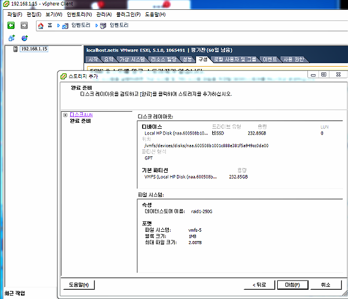The width and height of the screenshot is (348, 299).
Task: Click the 스토리지 추가 dialog logo icon
Action: point(63,76)
